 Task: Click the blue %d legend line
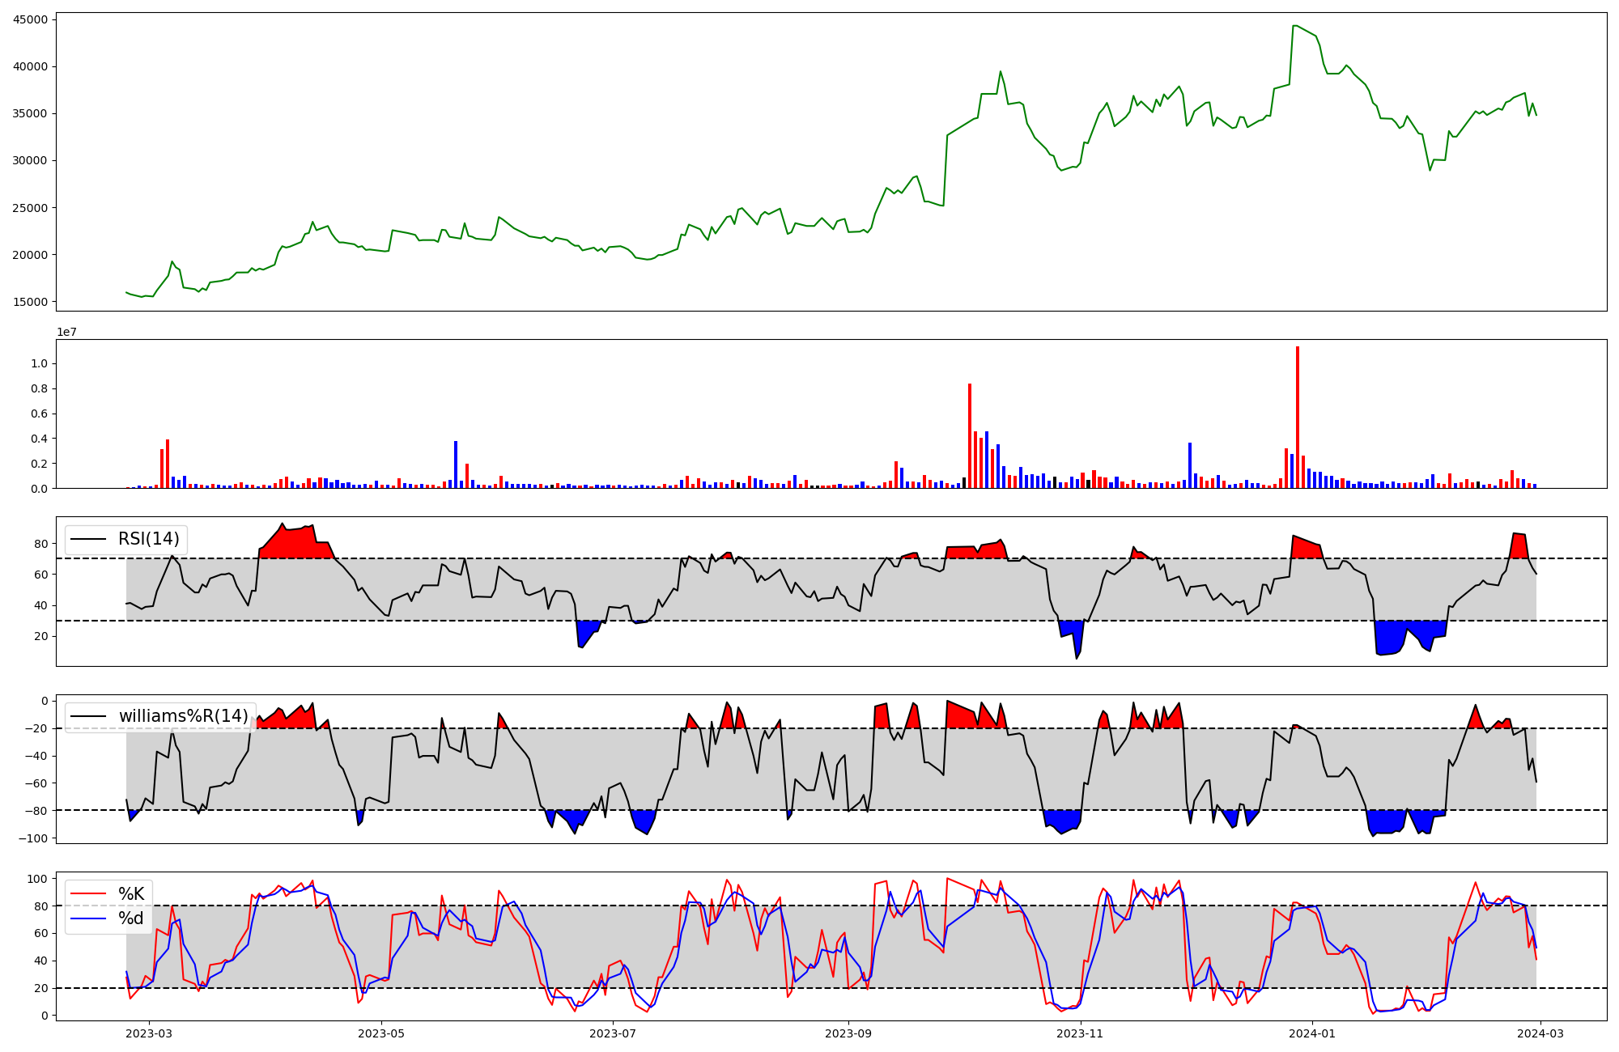[89, 918]
